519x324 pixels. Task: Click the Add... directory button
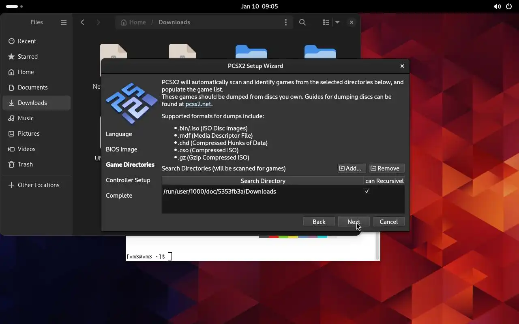tap(352, 168)
